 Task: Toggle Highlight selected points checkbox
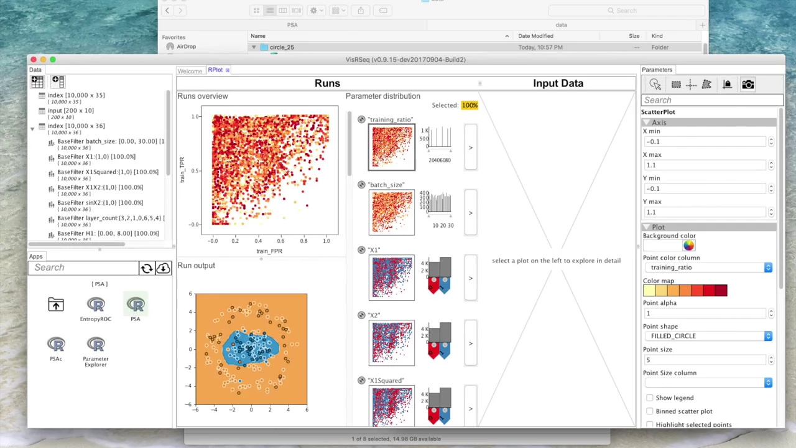pos(650,424)
